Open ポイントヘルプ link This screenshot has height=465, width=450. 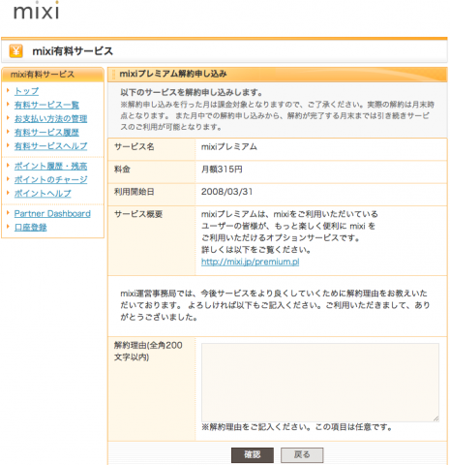(x=43, y=194)
